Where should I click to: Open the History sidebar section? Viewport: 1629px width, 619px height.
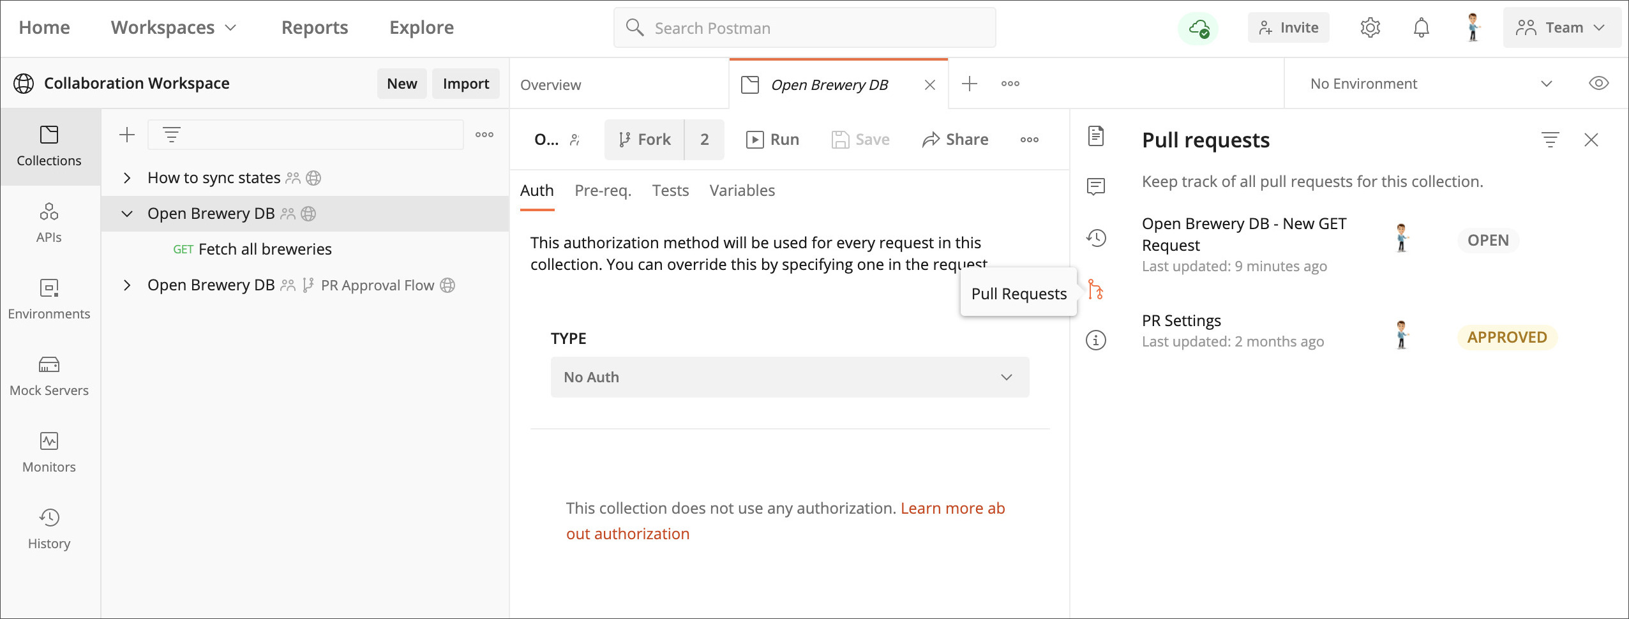[49, 530]
